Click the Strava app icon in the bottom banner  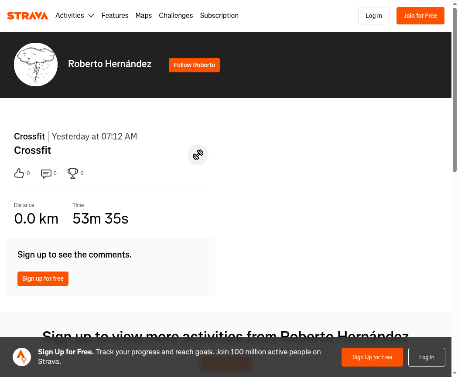(22, 357)
